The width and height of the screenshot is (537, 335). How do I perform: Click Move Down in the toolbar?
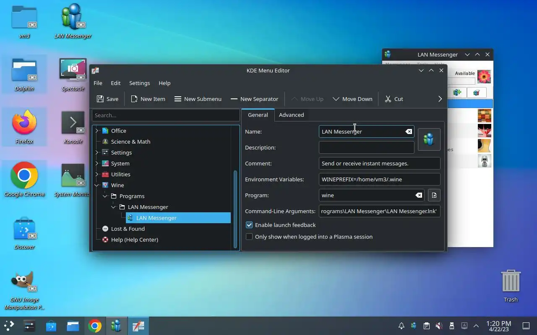(352, 99)
